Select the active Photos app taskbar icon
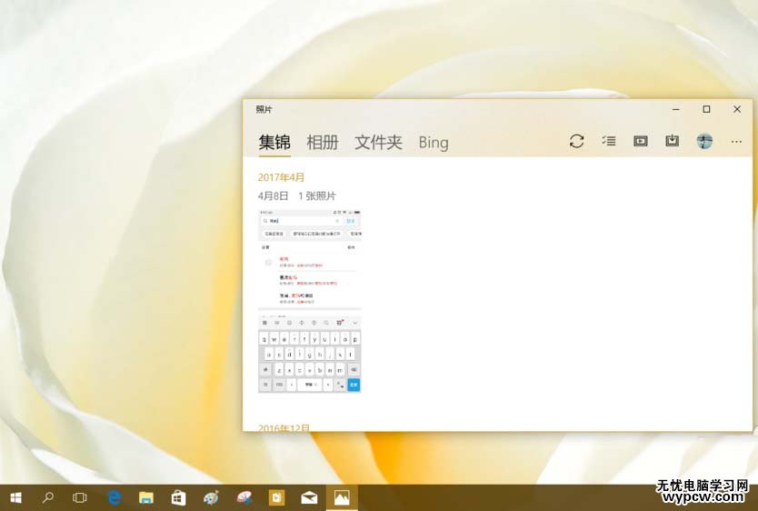Screen dimensions: 758x511 (342, 497)
